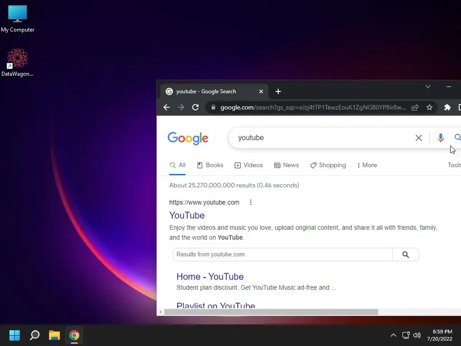Open the DataWagon desktop shortcut
This screenshot has height=346, width=461.
[18, 62]
